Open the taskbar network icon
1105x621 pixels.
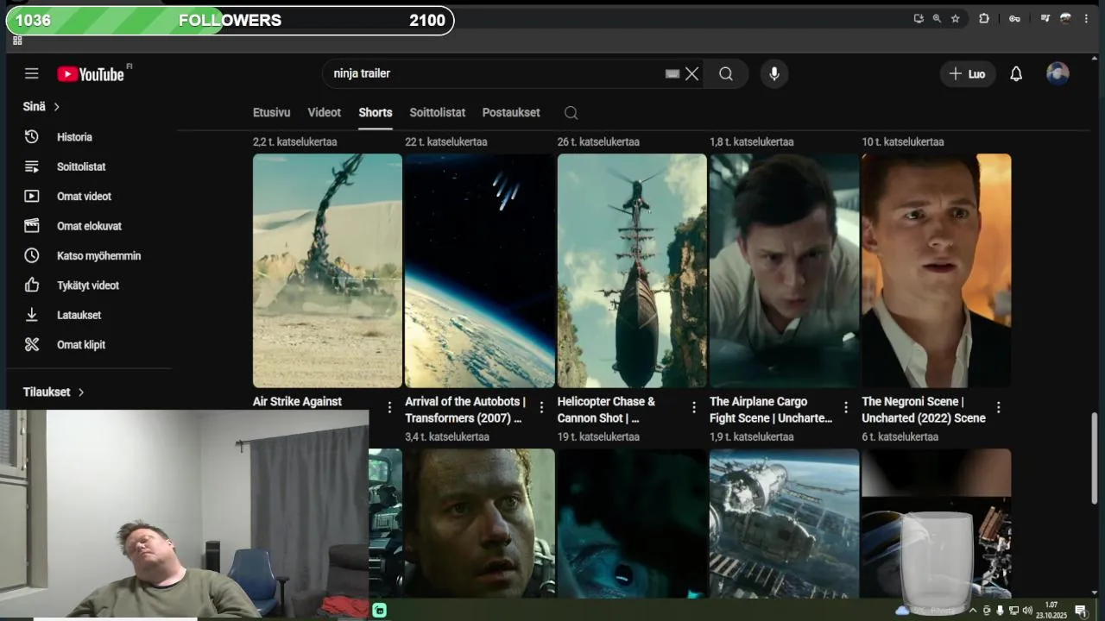(x=1013, y=611)
